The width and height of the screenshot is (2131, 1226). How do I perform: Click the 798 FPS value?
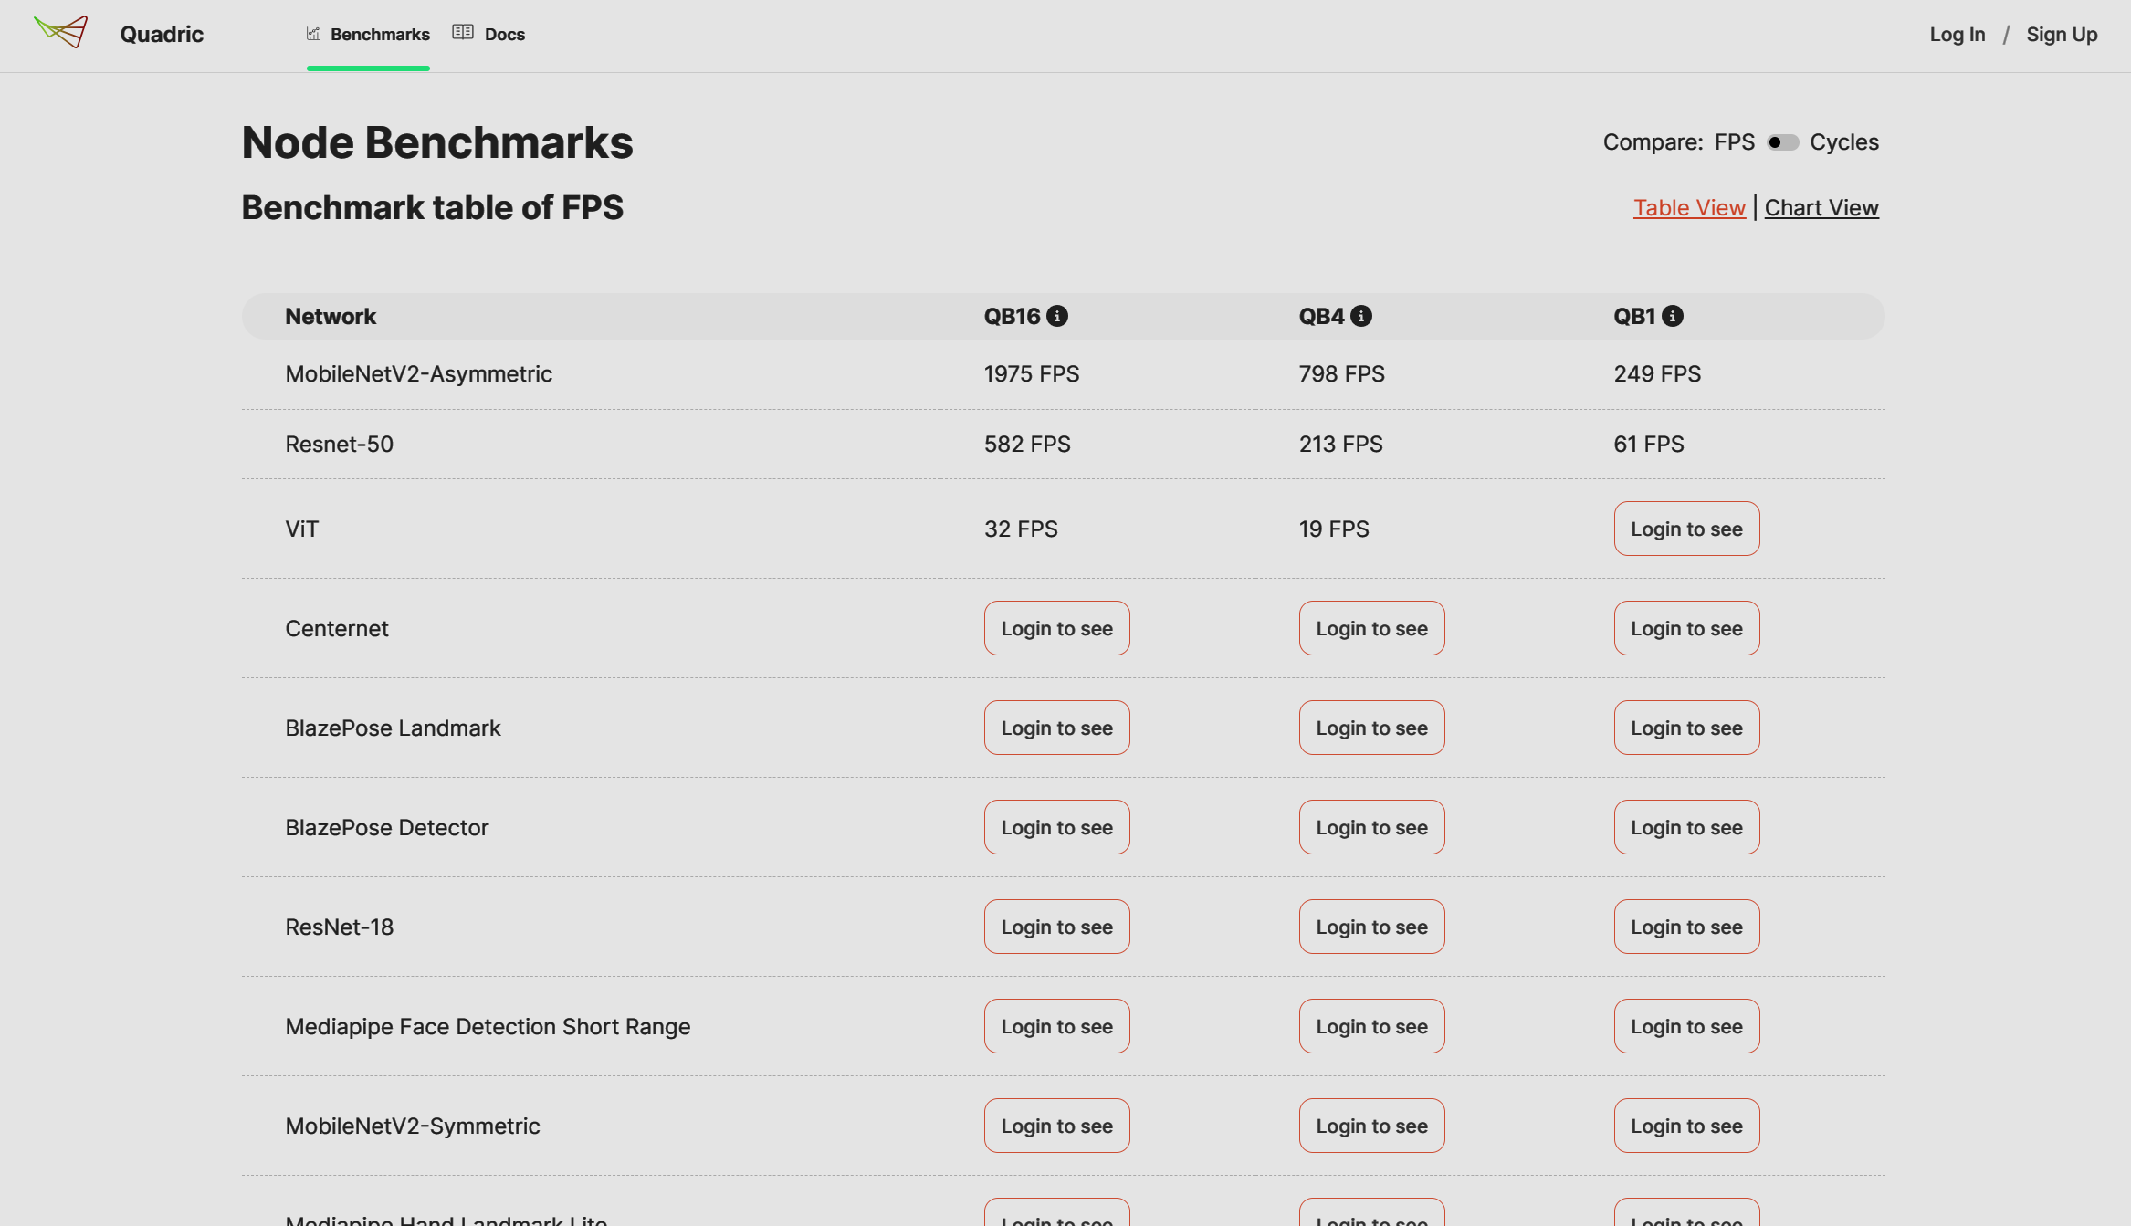[x=1341, y=374]
